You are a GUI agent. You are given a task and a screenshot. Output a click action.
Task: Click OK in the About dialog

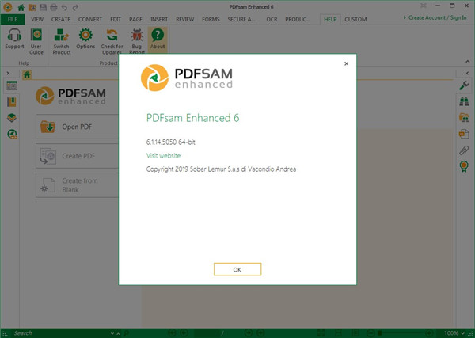pos(237,269)
